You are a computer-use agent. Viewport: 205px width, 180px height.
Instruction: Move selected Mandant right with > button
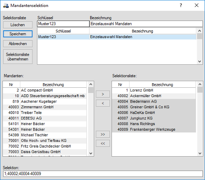coord(103,94)
